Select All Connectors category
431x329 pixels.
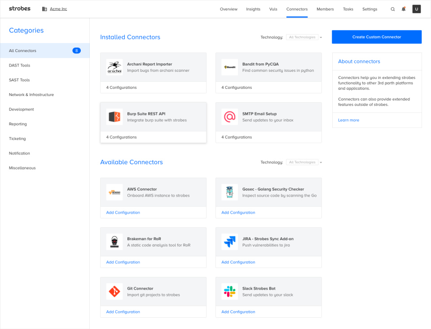point(45,51)
